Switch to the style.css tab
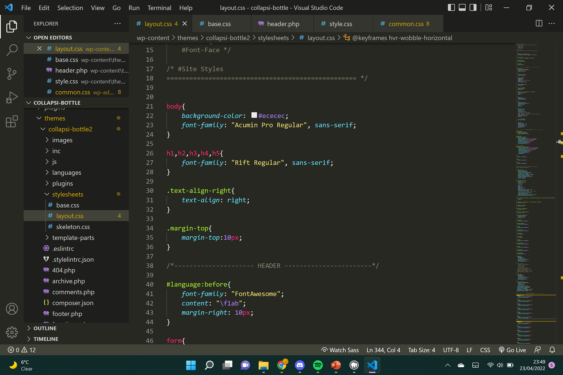Screen dimensions: 563x375 [343, 24]
